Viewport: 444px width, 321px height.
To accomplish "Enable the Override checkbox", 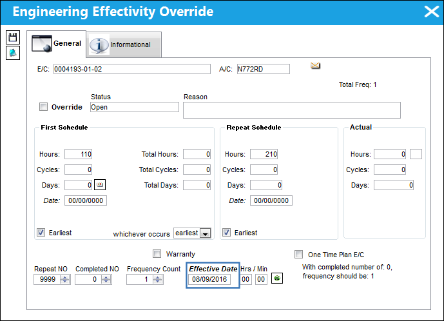I will click(x=43, y=107).
